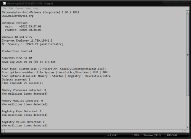Image resolution: width=191 pixels, height=139 pixels.
Task: Click the 'Database version:' line
Action: (15, 23)
